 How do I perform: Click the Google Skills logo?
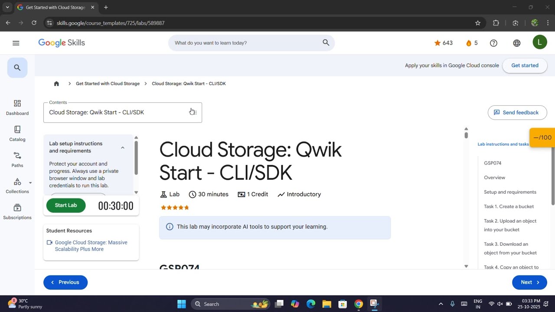coord(62,43)
